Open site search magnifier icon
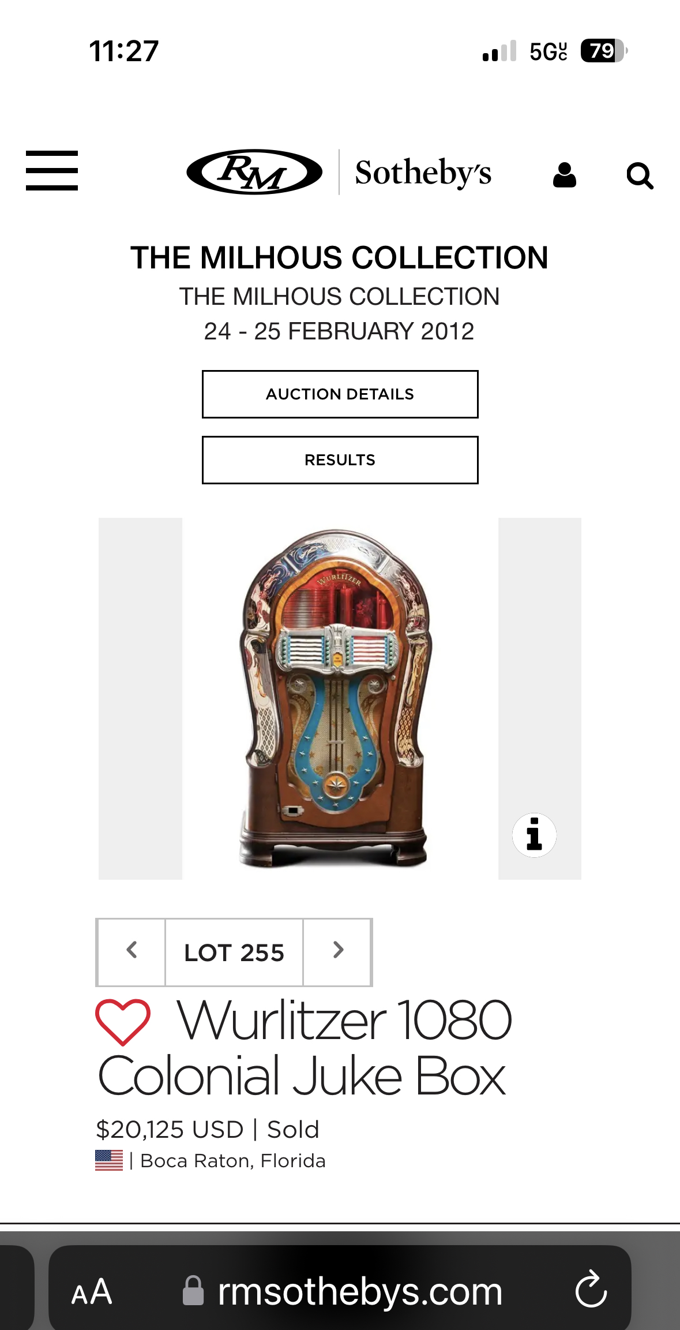The height and width of the screenshot is (1330, 680). (x=640, y=175)
